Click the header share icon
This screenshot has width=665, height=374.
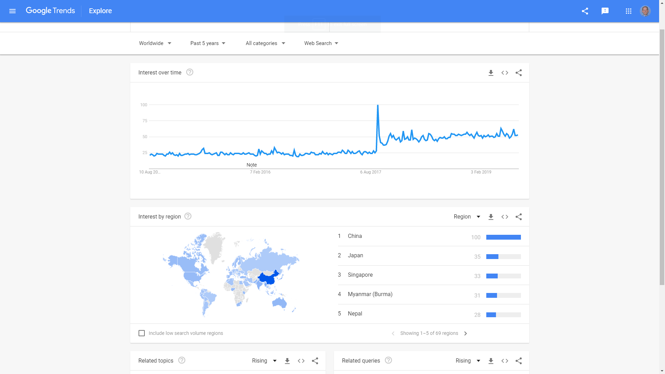585,11
